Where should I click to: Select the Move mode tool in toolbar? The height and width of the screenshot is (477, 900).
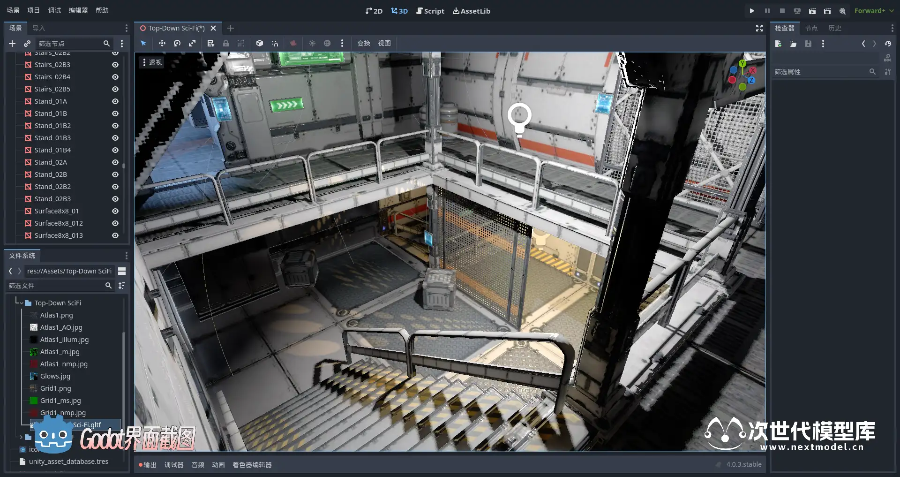162,43
